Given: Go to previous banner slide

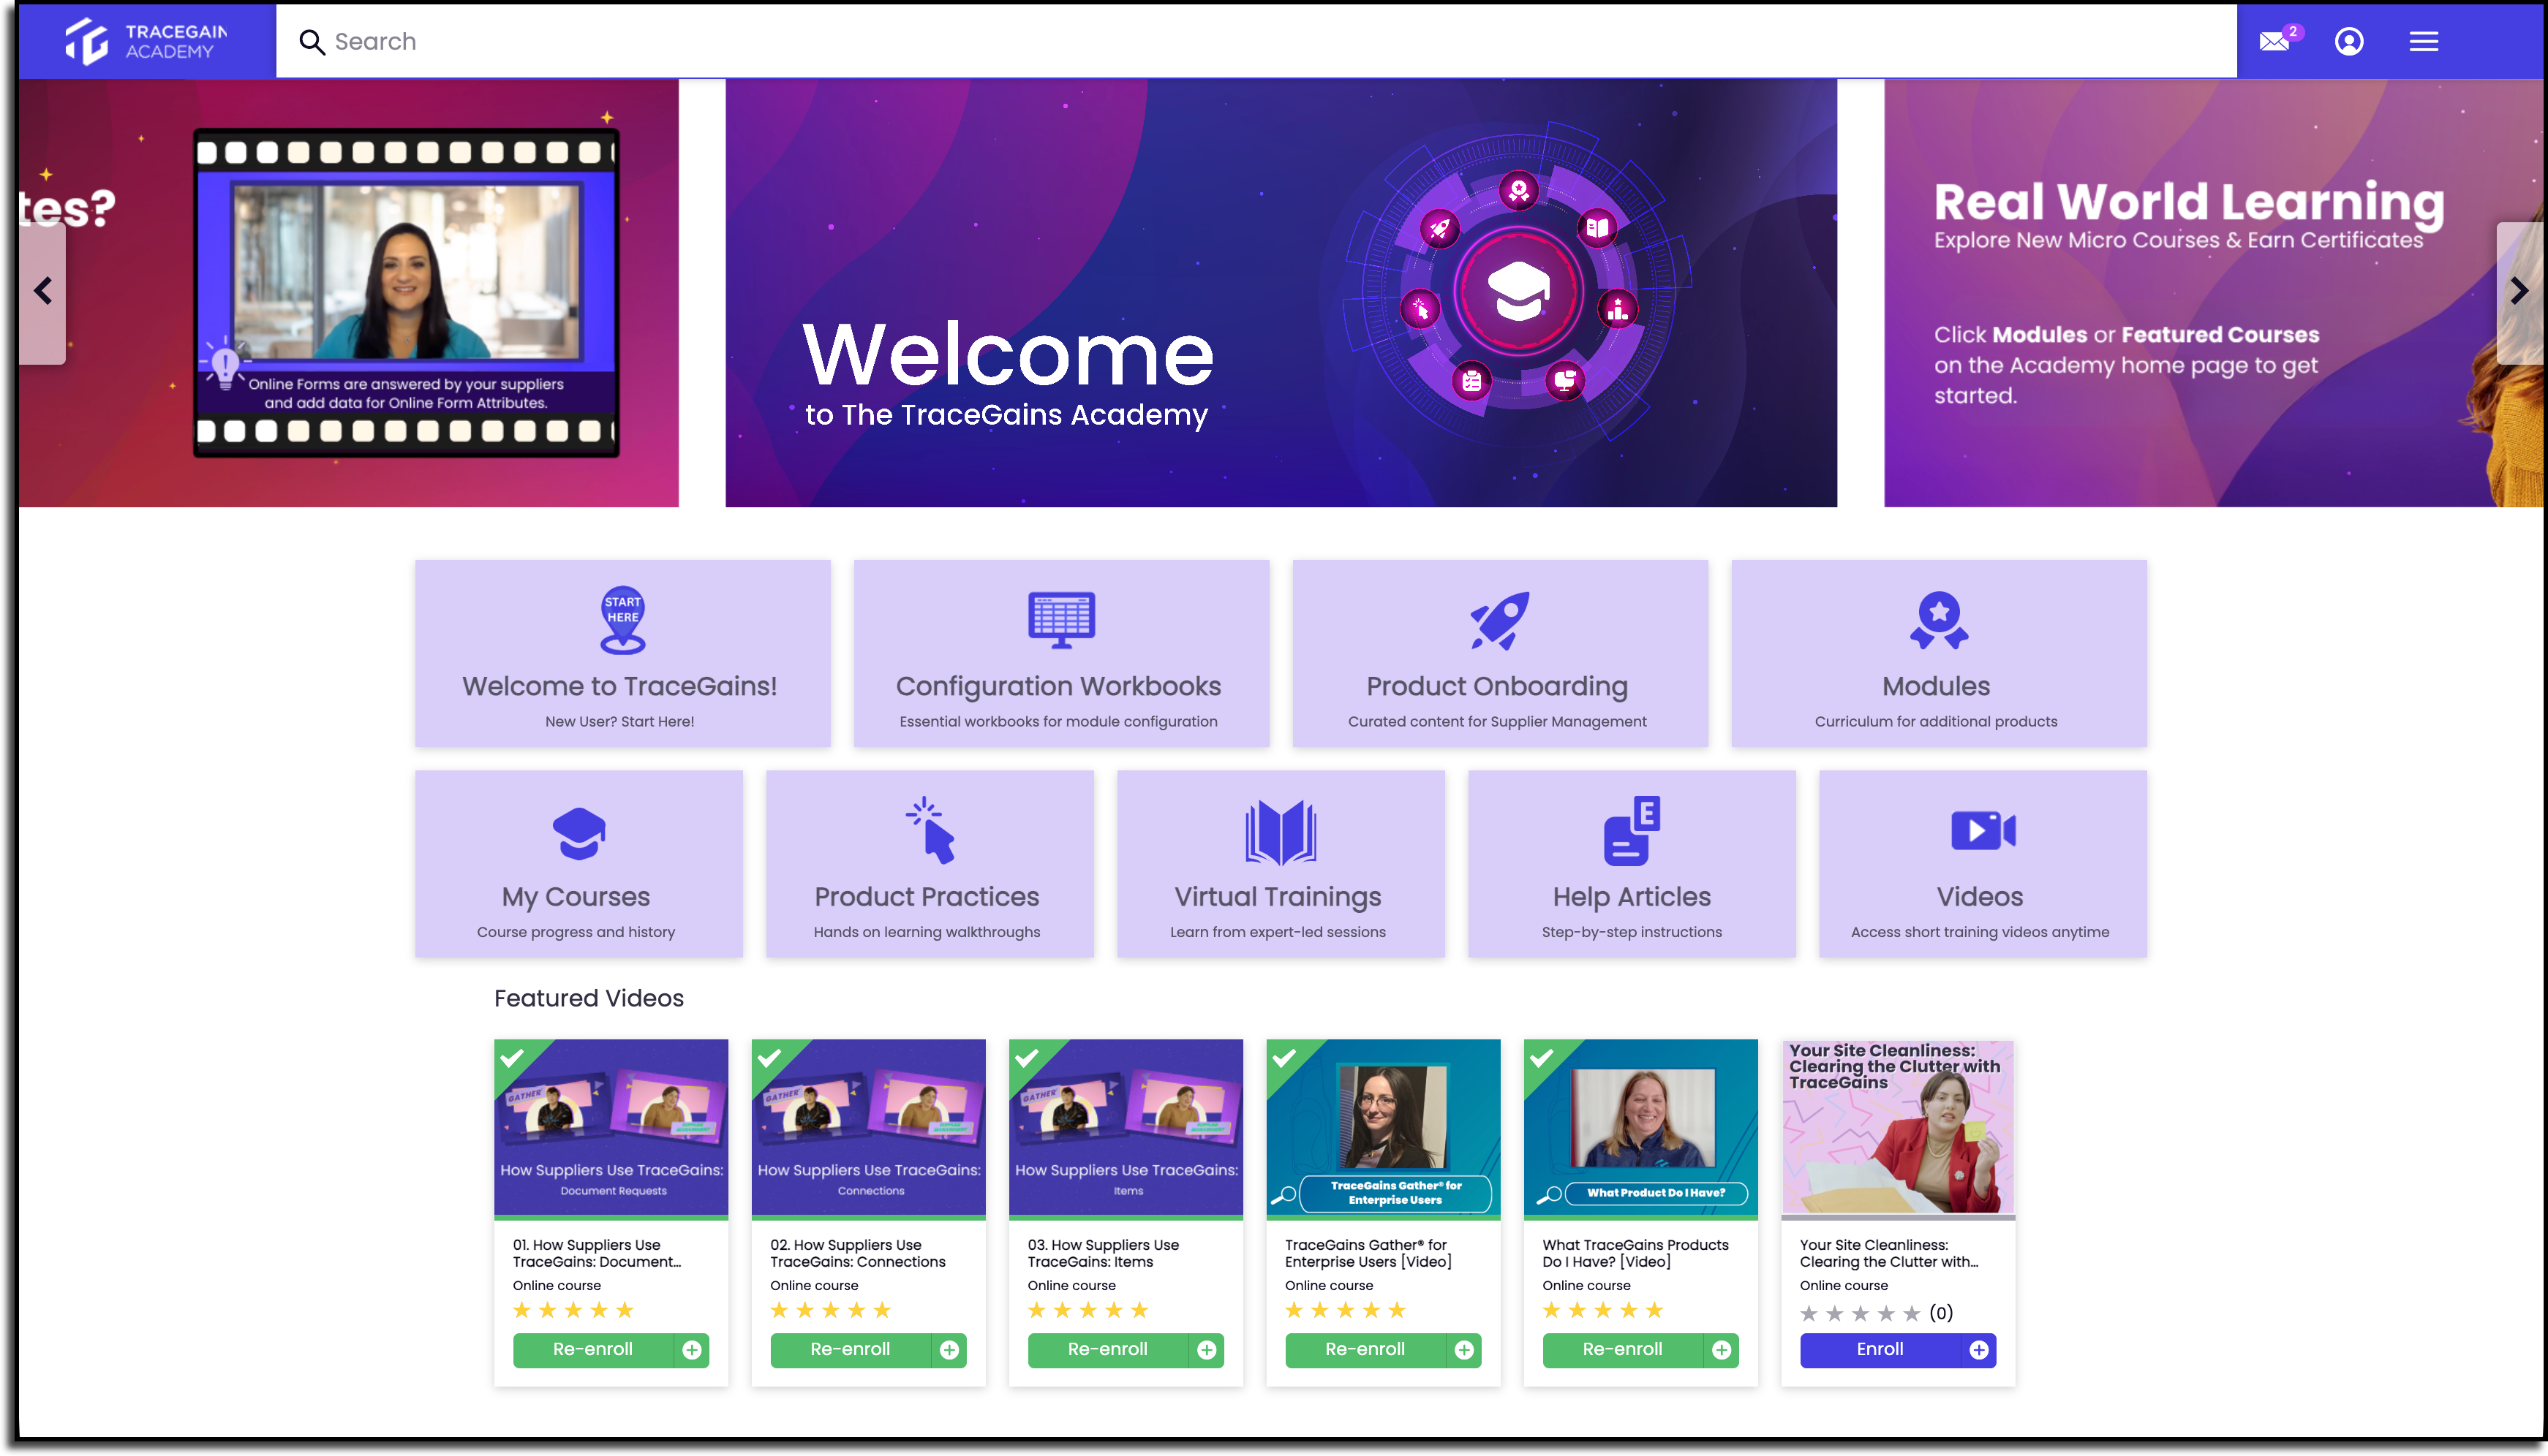Looking at the screenshot, I should click(42, 291).
